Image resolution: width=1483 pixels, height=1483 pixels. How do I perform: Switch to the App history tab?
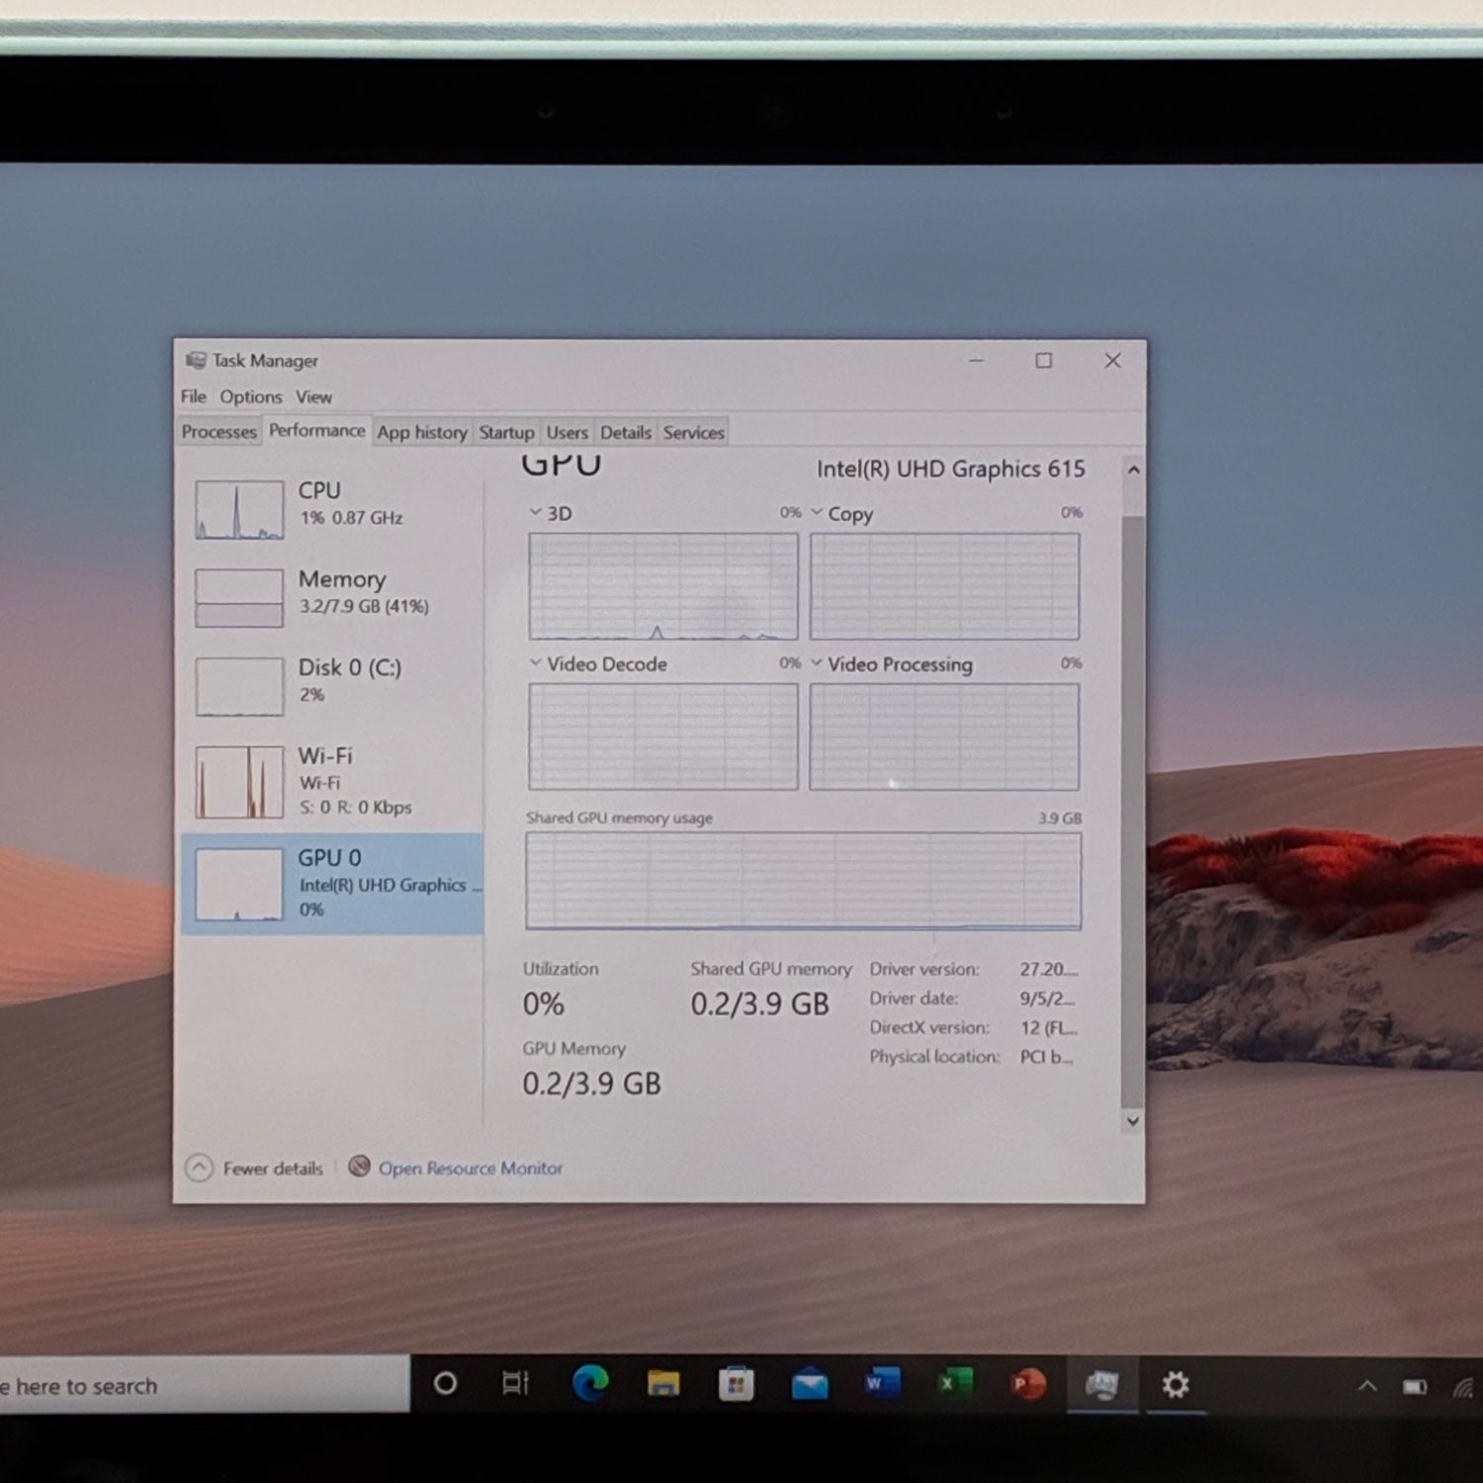point(422,432)
